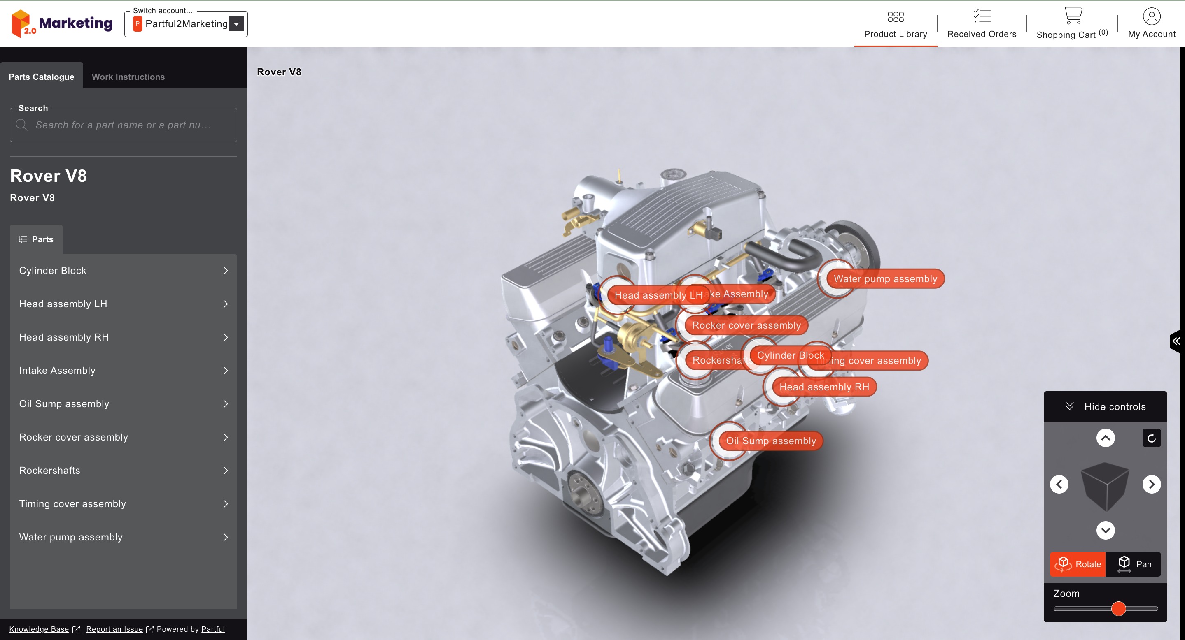
Task: Open the Product Library section
Action: [x=895, y=24]
